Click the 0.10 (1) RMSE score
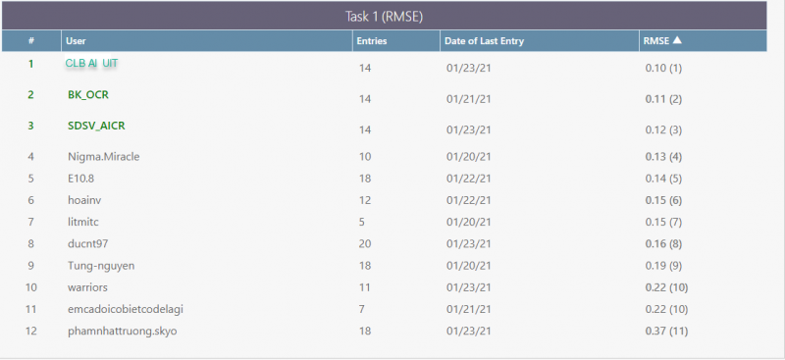The image size is (785, 360). coord(663,68)
